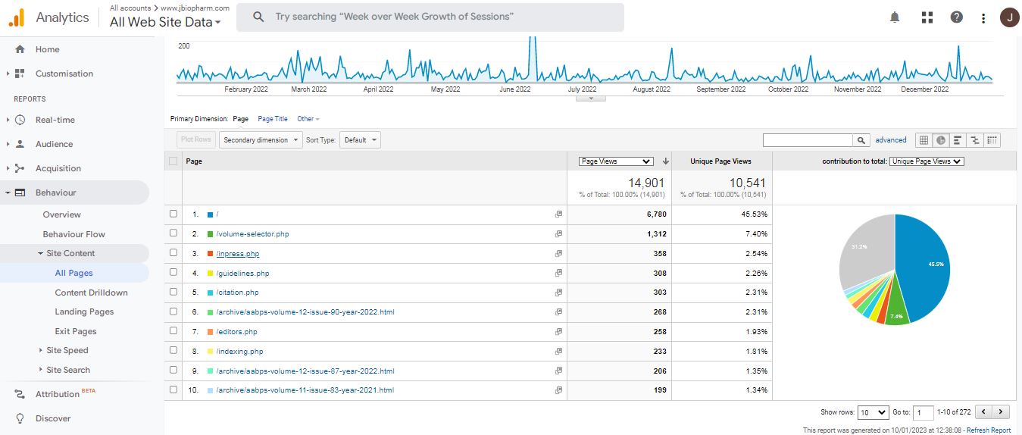The width and height of the screenshot is (1022, 435).
Task: Check the select-all checkbox in table header
Action: point(173,161)
